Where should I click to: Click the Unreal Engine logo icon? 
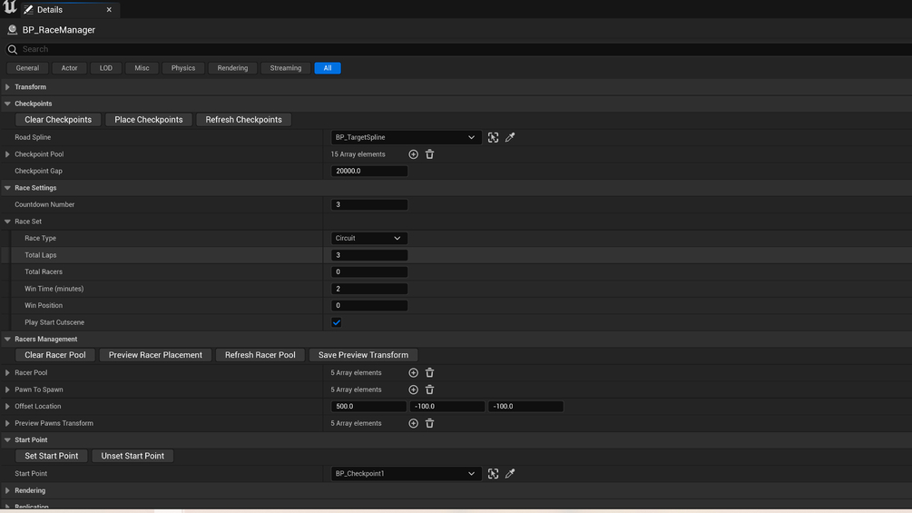point(9,7)
